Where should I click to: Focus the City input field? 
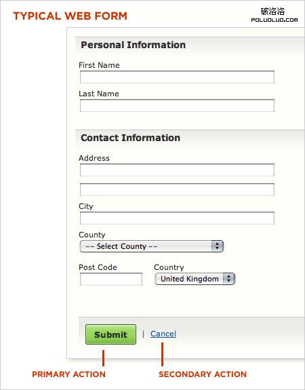[x=177, y=218]
